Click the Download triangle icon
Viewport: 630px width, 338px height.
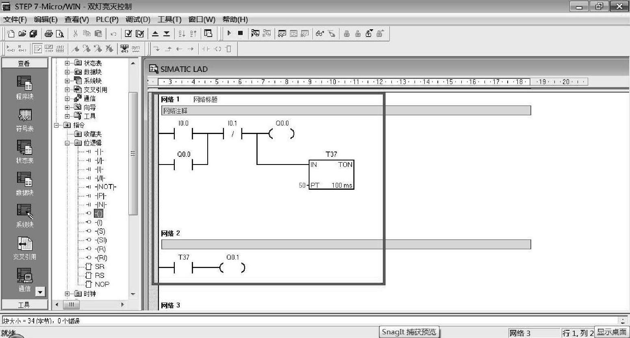coord(167,34)
